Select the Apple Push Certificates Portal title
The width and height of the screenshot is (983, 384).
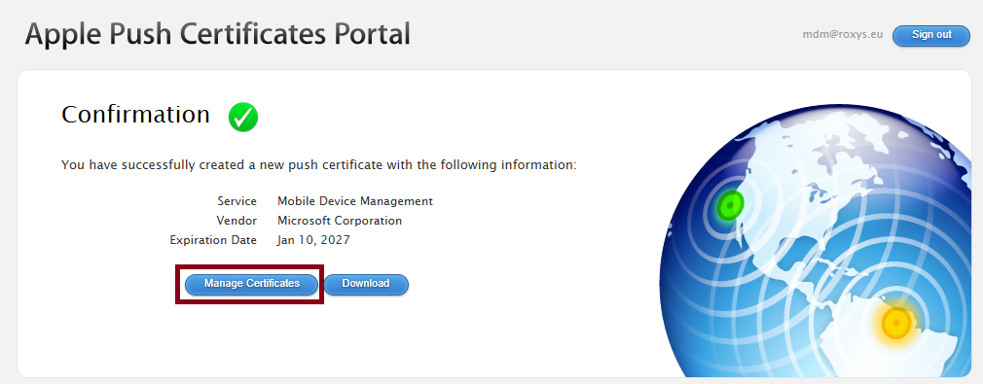(x=218, y=34)
